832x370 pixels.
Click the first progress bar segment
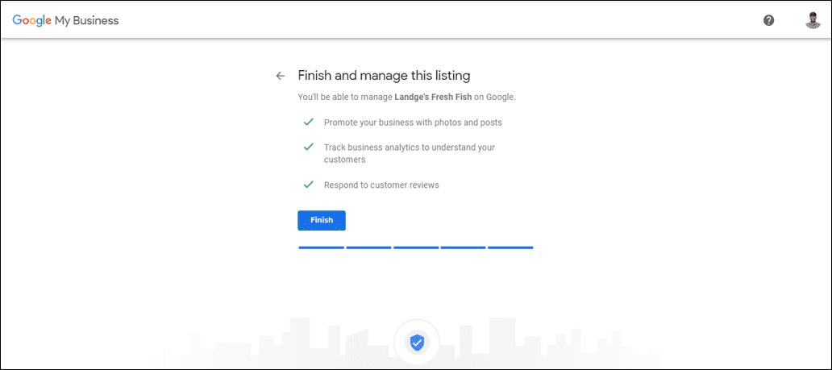[321, 247]
